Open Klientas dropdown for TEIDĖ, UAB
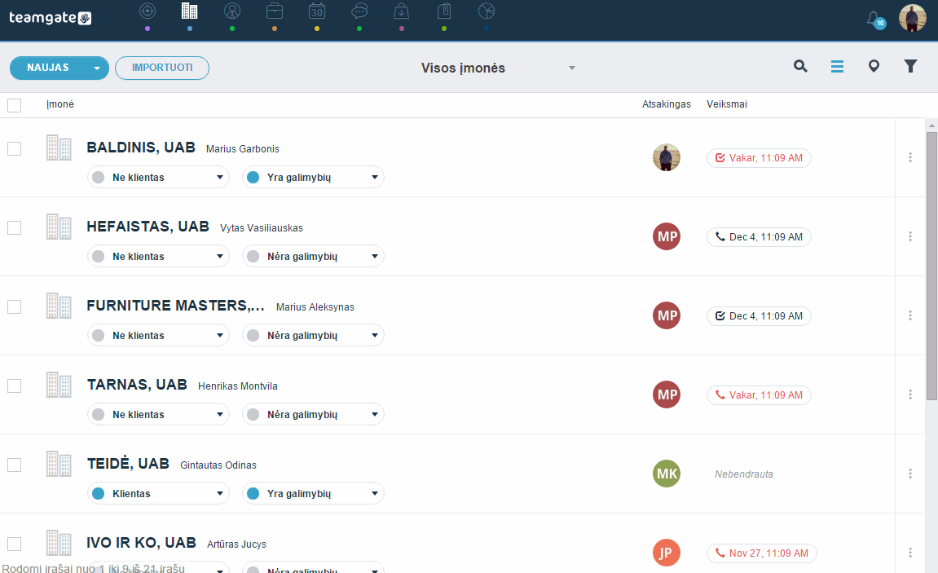Screen dimensions: 938x573 [159, 493]
